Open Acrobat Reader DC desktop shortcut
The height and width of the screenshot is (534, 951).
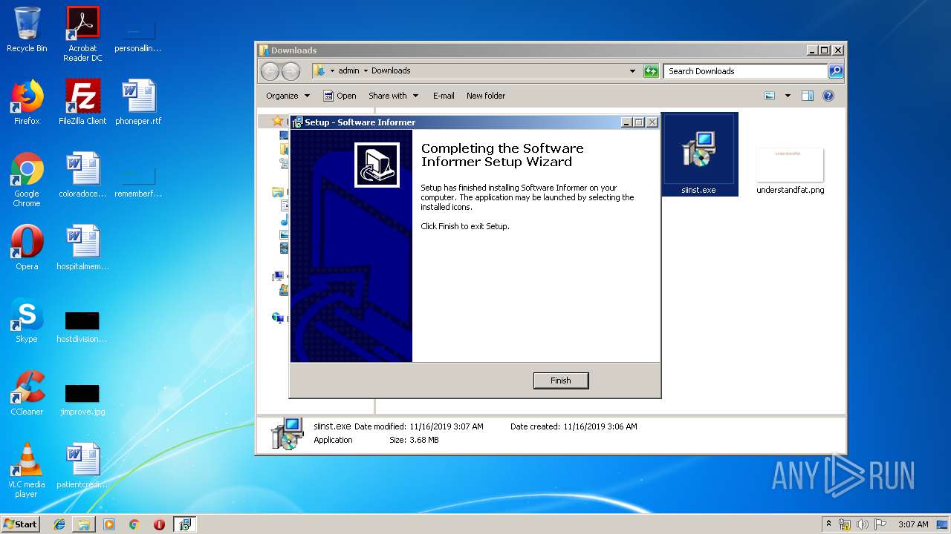(82, 33)
